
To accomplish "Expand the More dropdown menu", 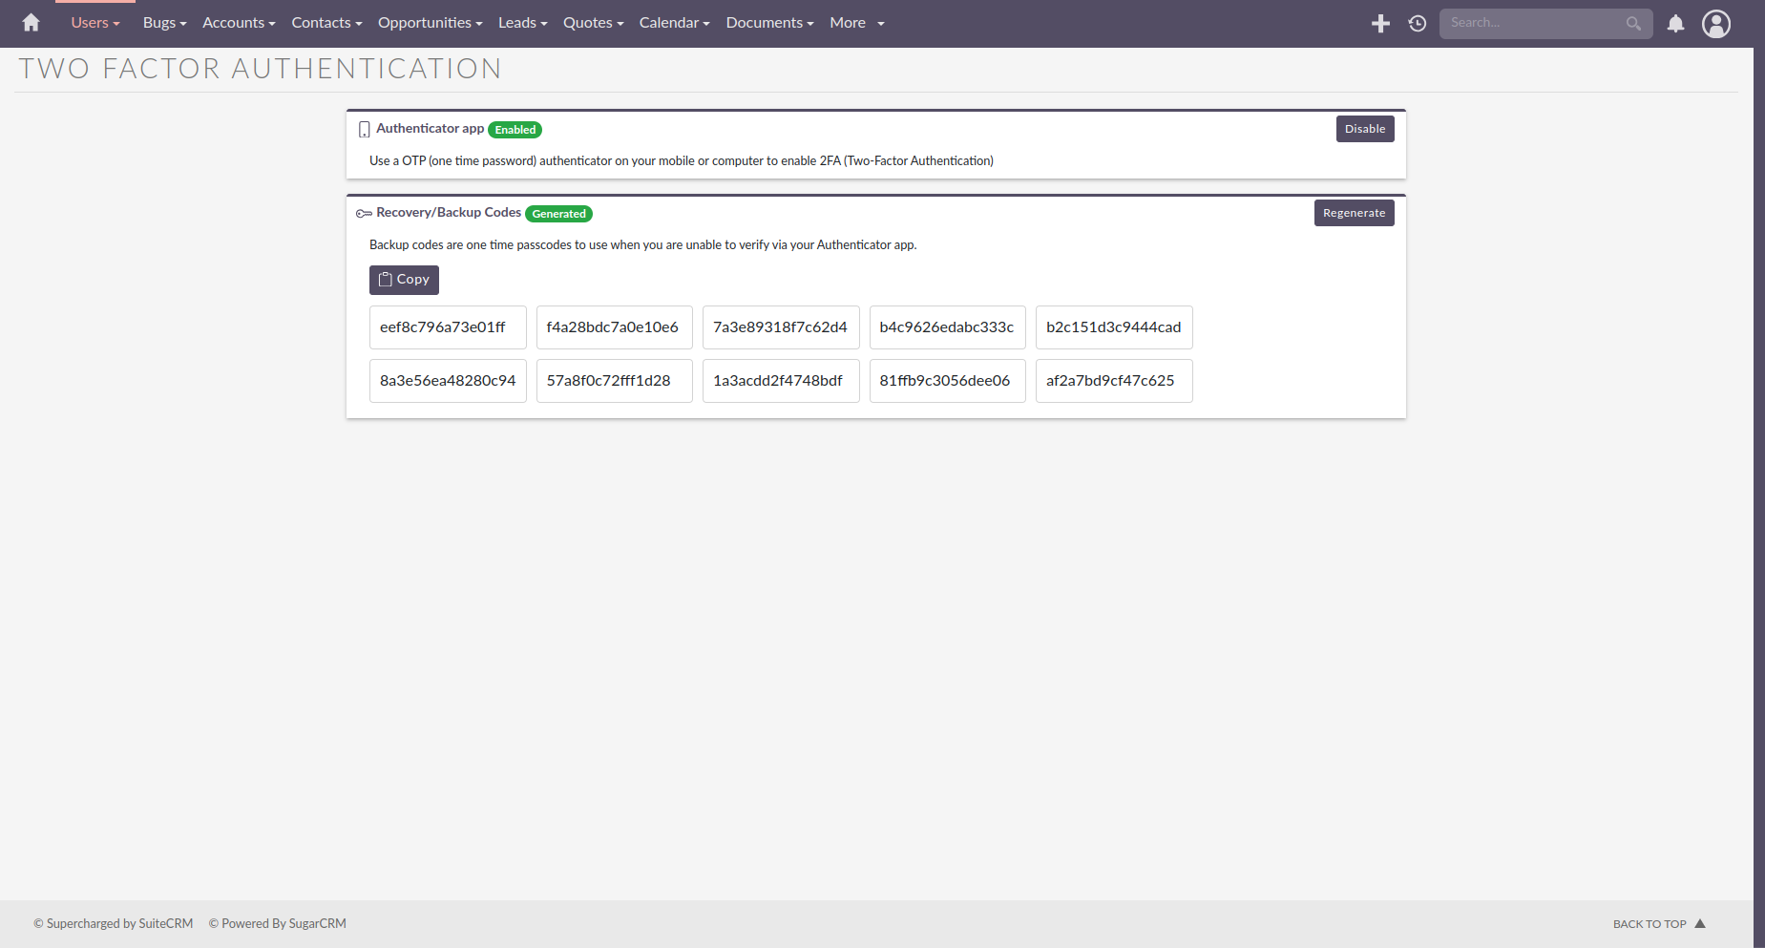I will click(856, 23).
